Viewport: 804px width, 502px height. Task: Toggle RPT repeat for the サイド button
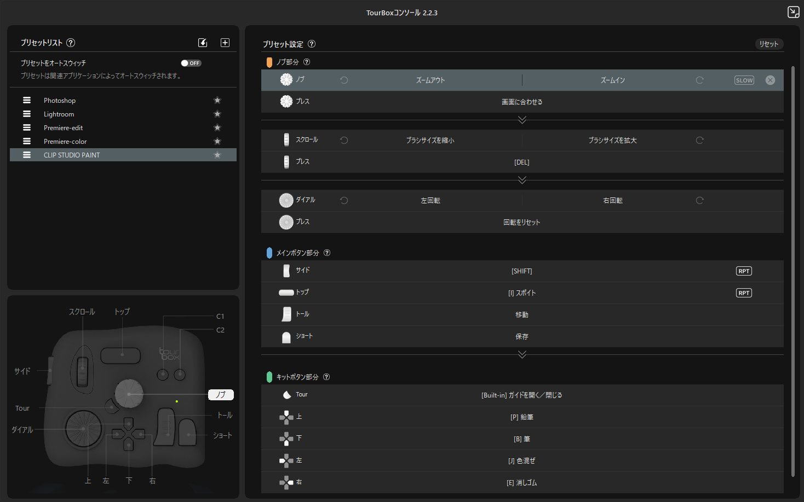(744, 271)
